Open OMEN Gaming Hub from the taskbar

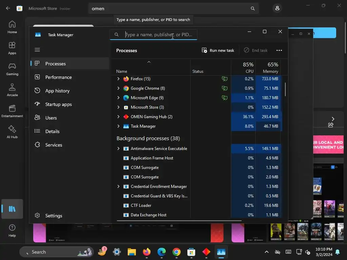coord(206,252)
